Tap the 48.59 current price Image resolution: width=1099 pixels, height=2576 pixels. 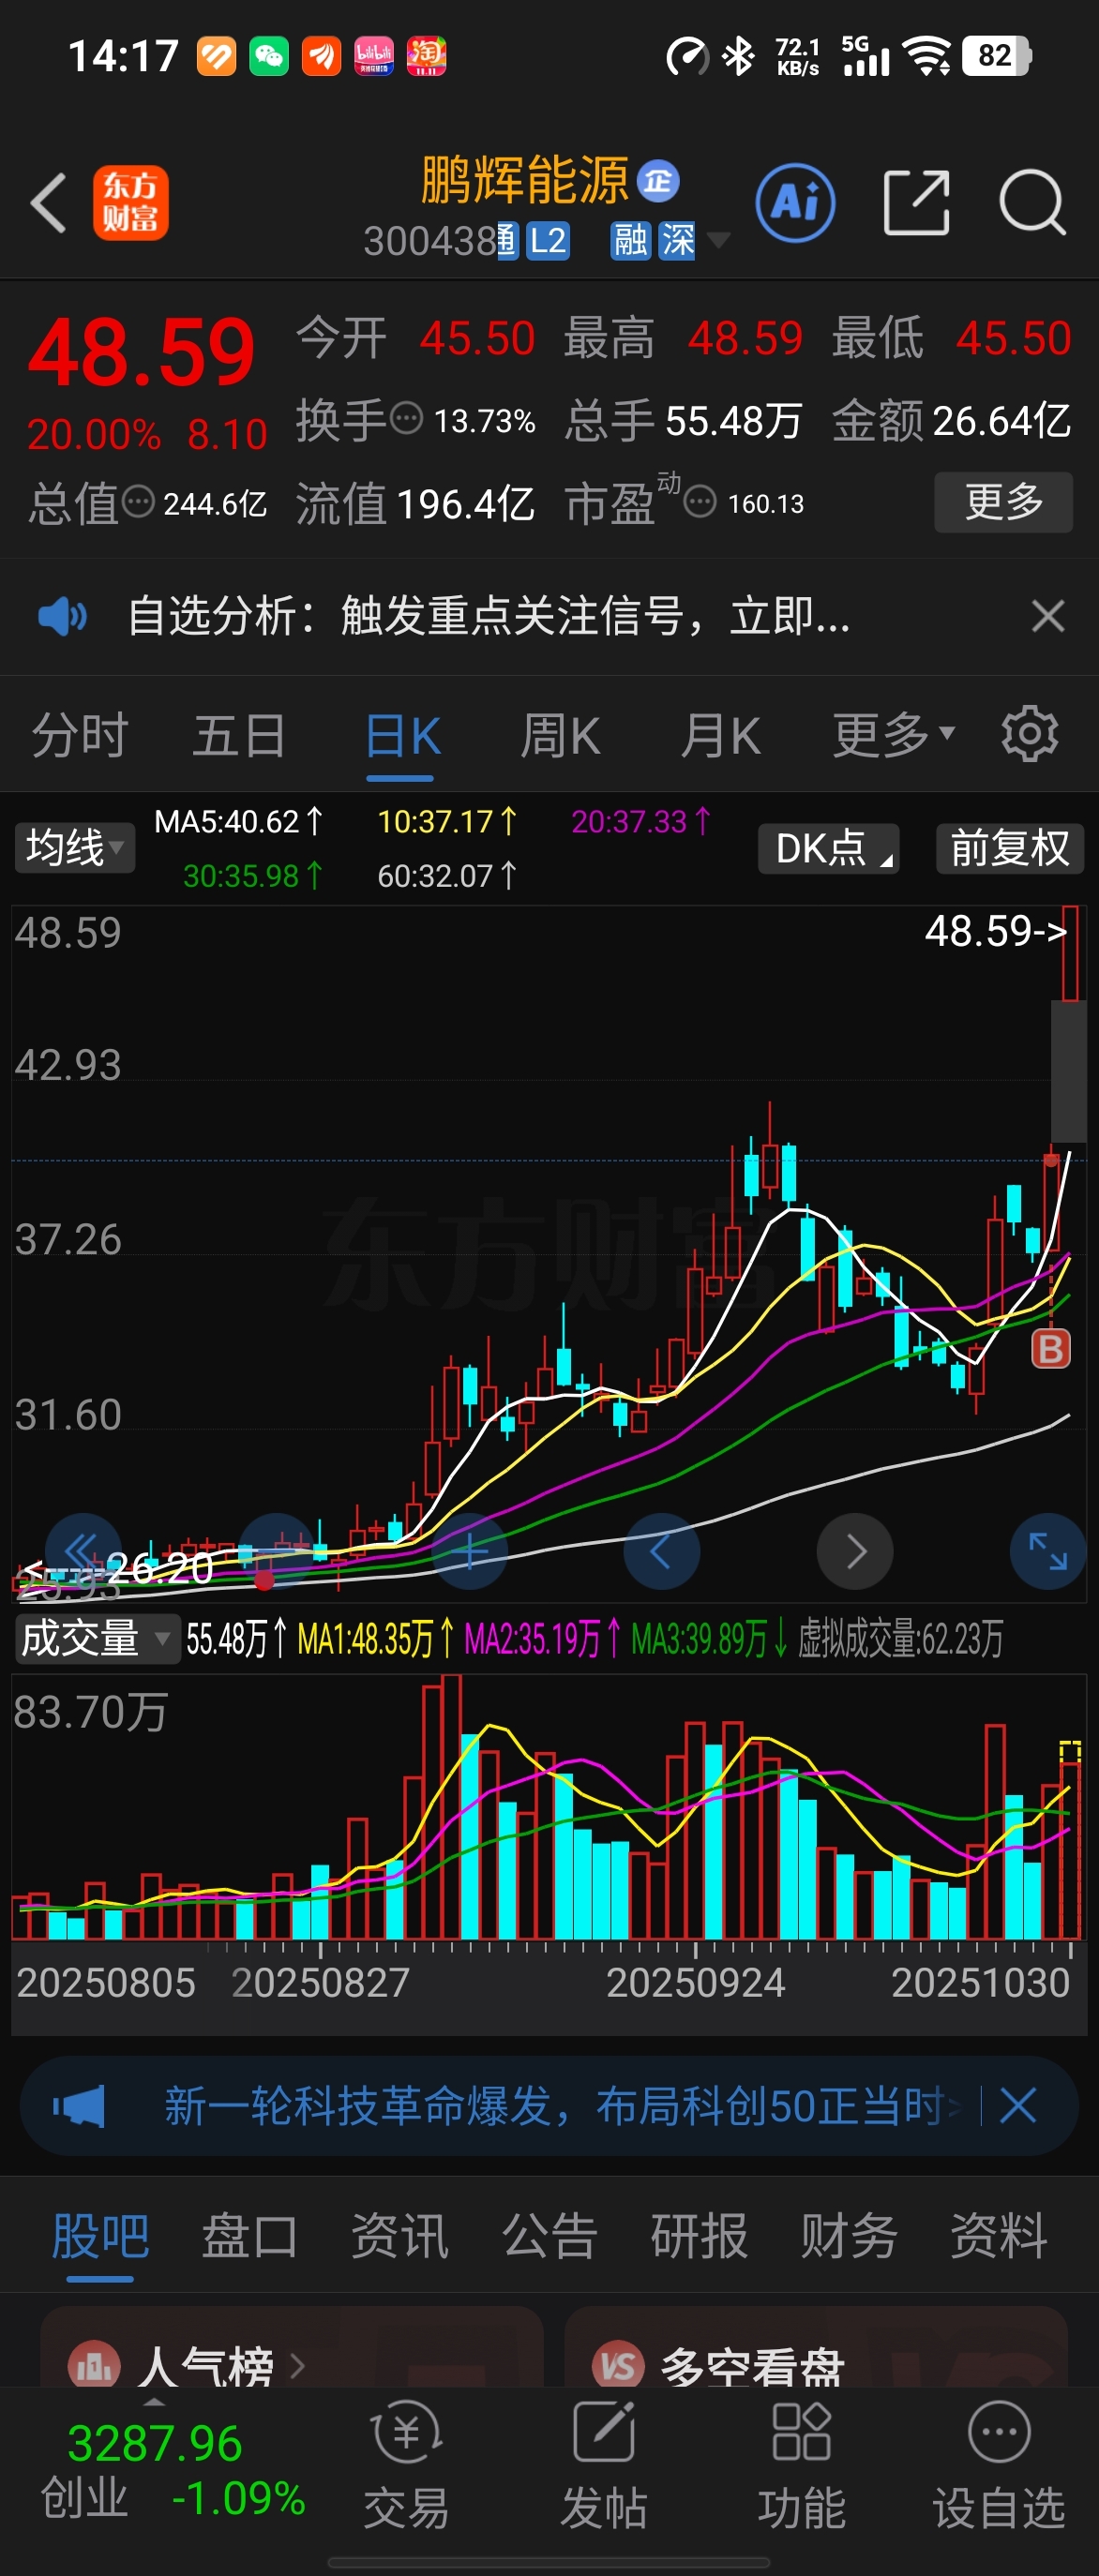pyautogui.click(x=141, y=352)
